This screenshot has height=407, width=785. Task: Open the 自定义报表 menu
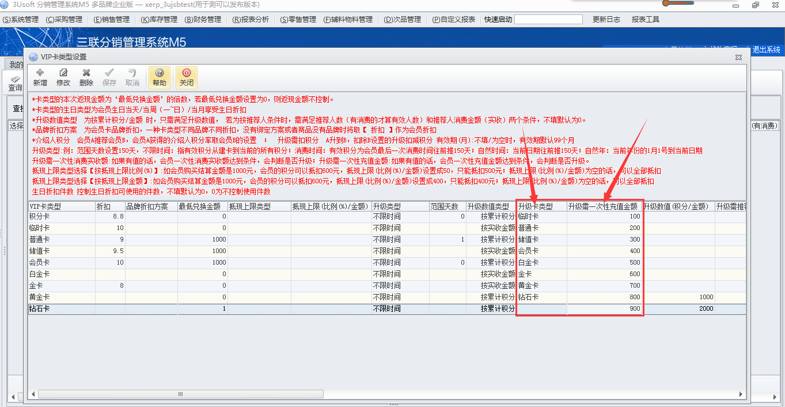[x=454, y=20]
